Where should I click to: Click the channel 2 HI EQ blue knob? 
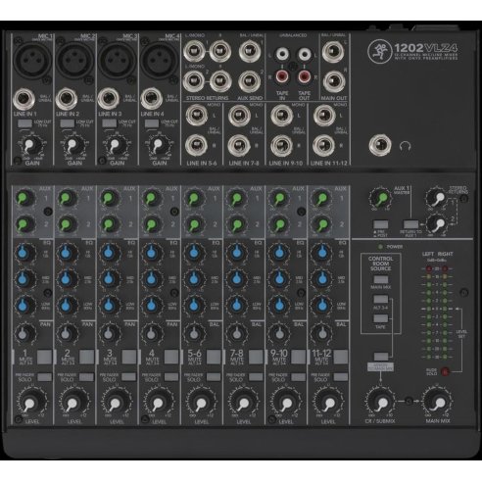(67, 253)
